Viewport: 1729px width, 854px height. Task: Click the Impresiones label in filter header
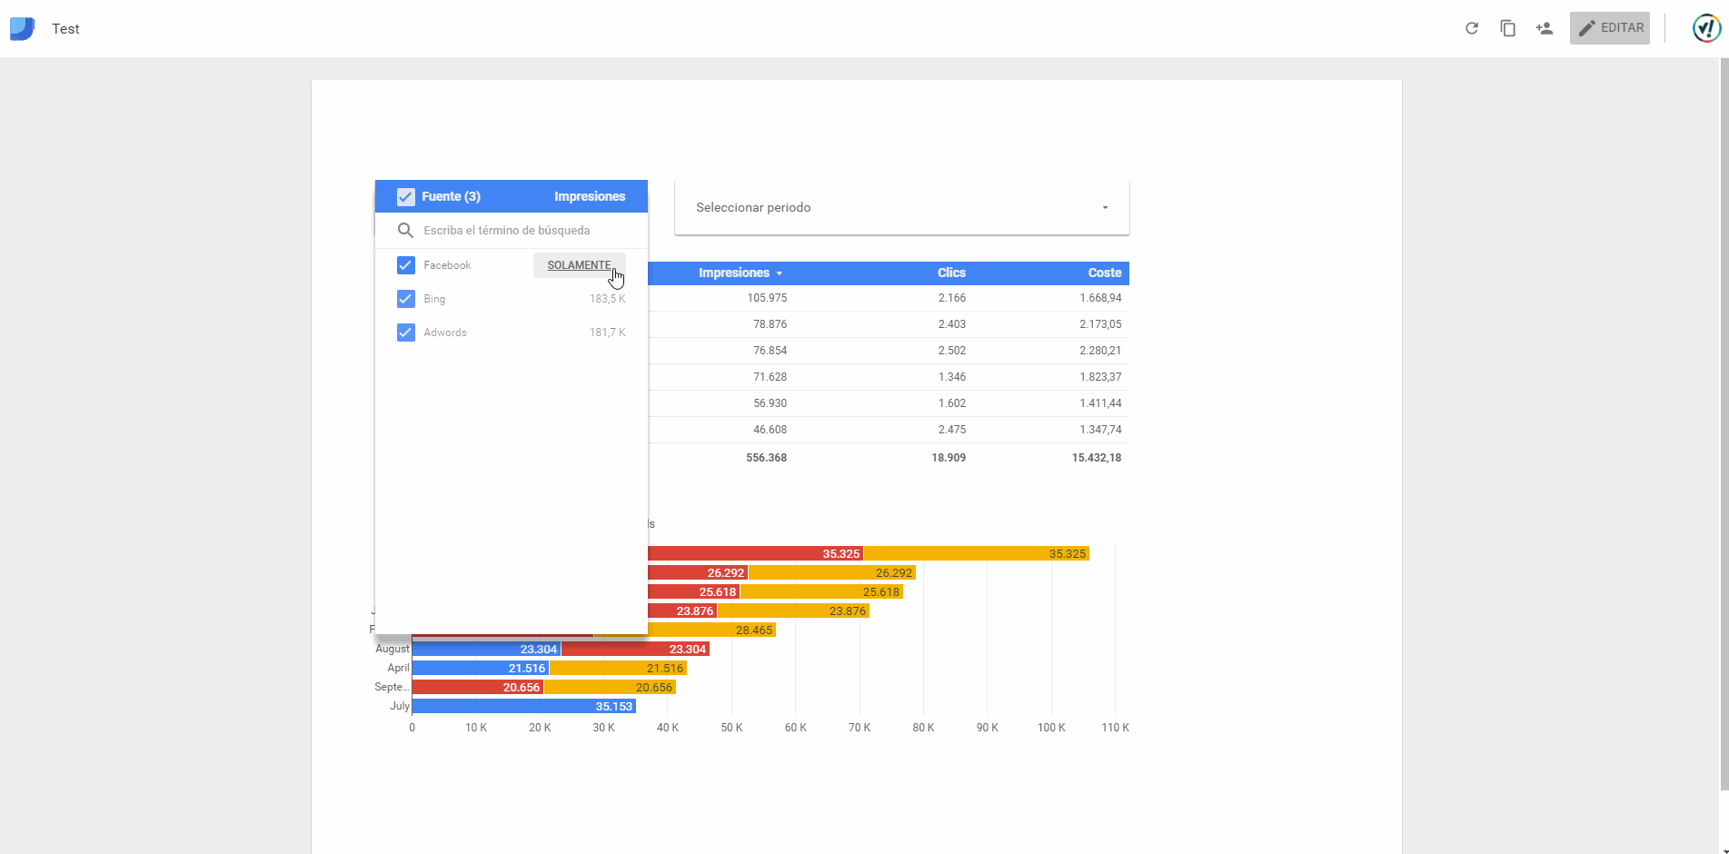[590, 196]
